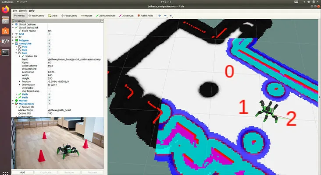Screen dimensions: 321x175
Task: Toggle the navagition group checkbox
Action: point(49,43)
